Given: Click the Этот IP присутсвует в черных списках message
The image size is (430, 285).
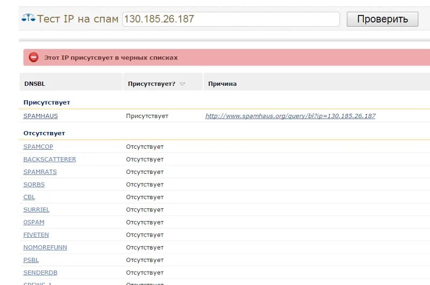Looking at the screenshot, I should coord(111,57).
